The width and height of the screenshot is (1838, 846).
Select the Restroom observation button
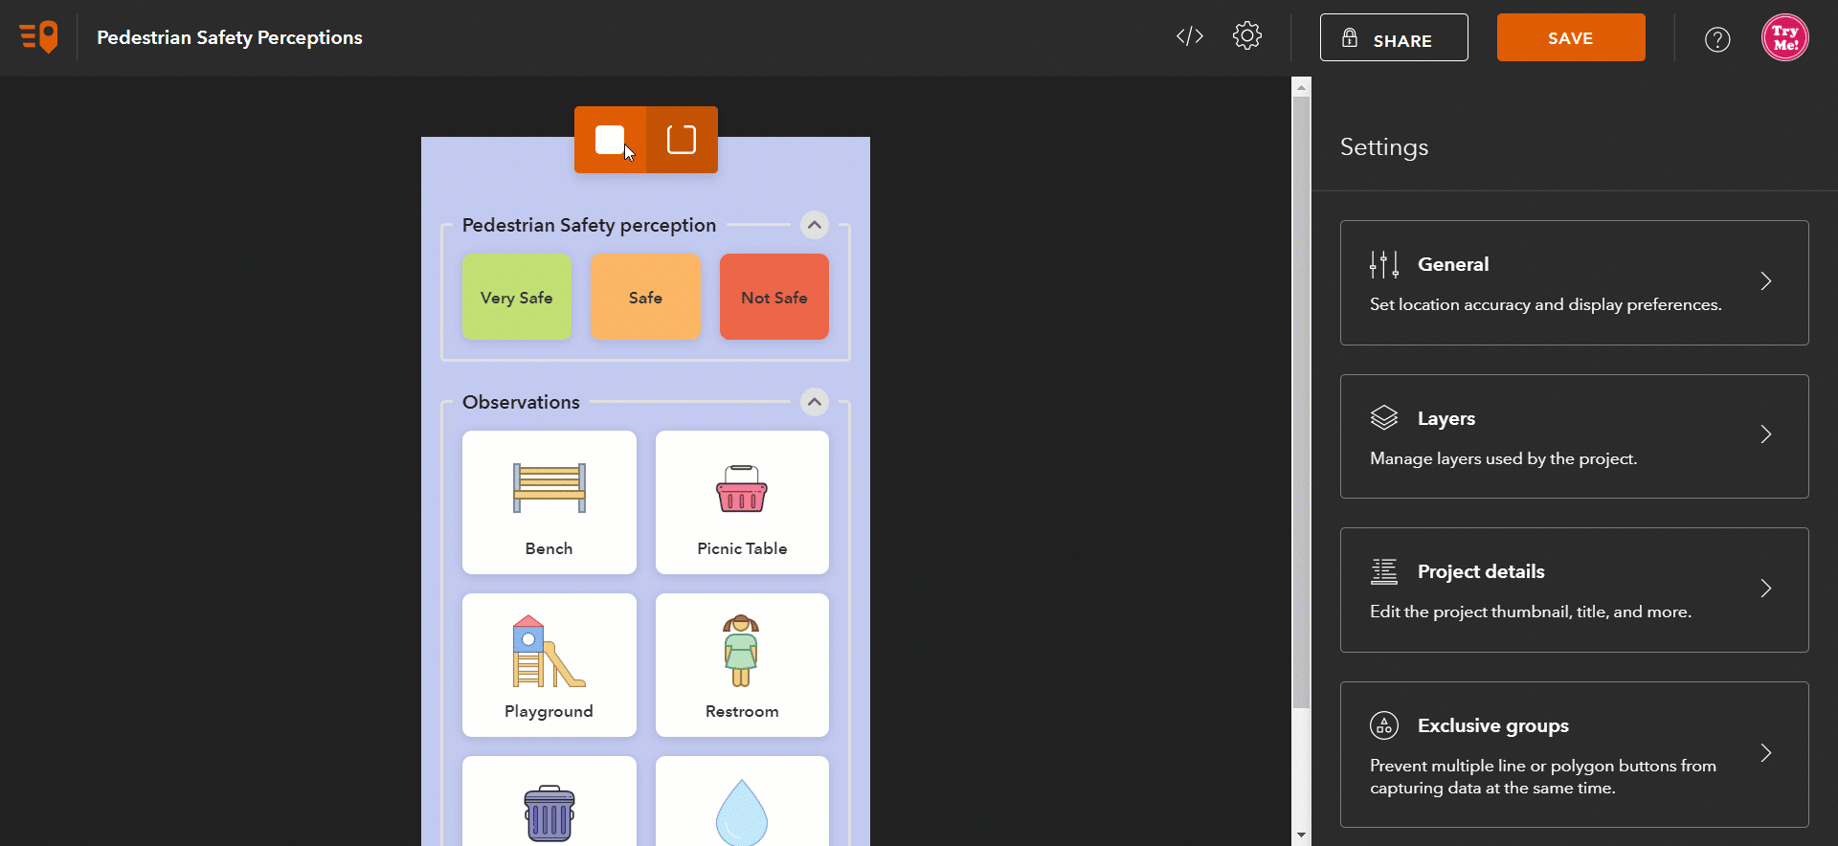pos(742,665)
